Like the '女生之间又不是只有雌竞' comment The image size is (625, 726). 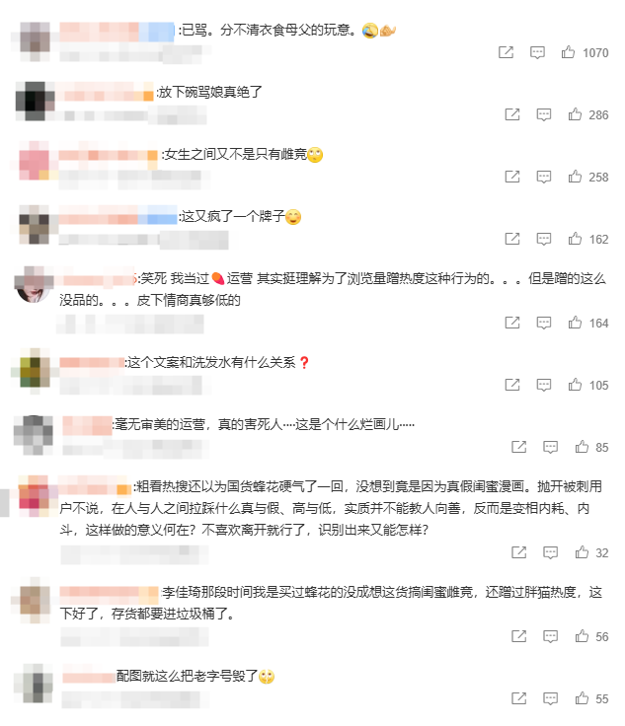pos(575,177)
